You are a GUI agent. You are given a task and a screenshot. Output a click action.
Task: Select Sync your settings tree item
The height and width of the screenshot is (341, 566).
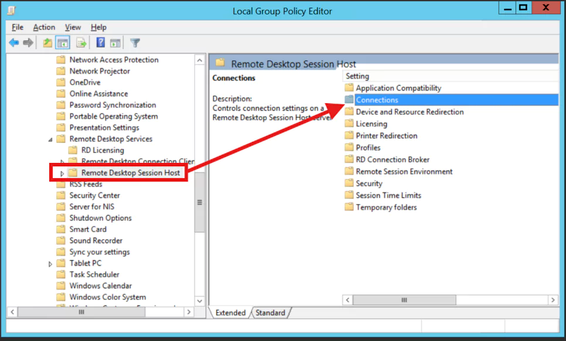point(99,252)
